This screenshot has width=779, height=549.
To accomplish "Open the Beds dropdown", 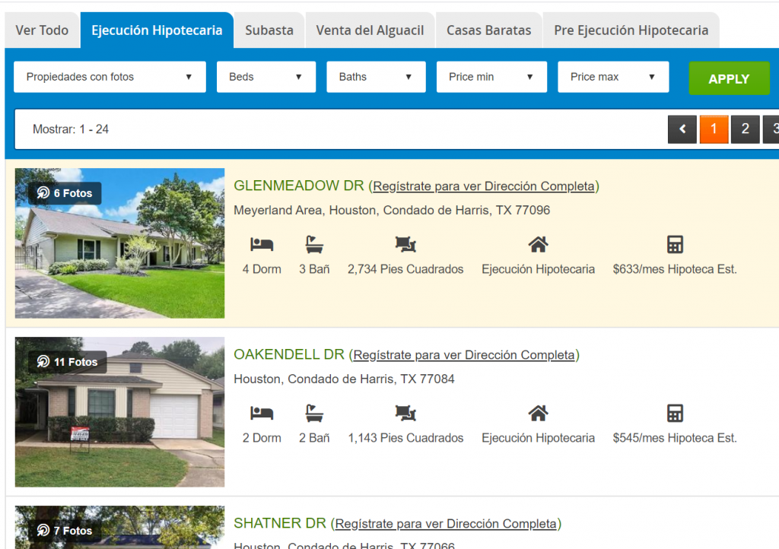I will click(265, 76).
